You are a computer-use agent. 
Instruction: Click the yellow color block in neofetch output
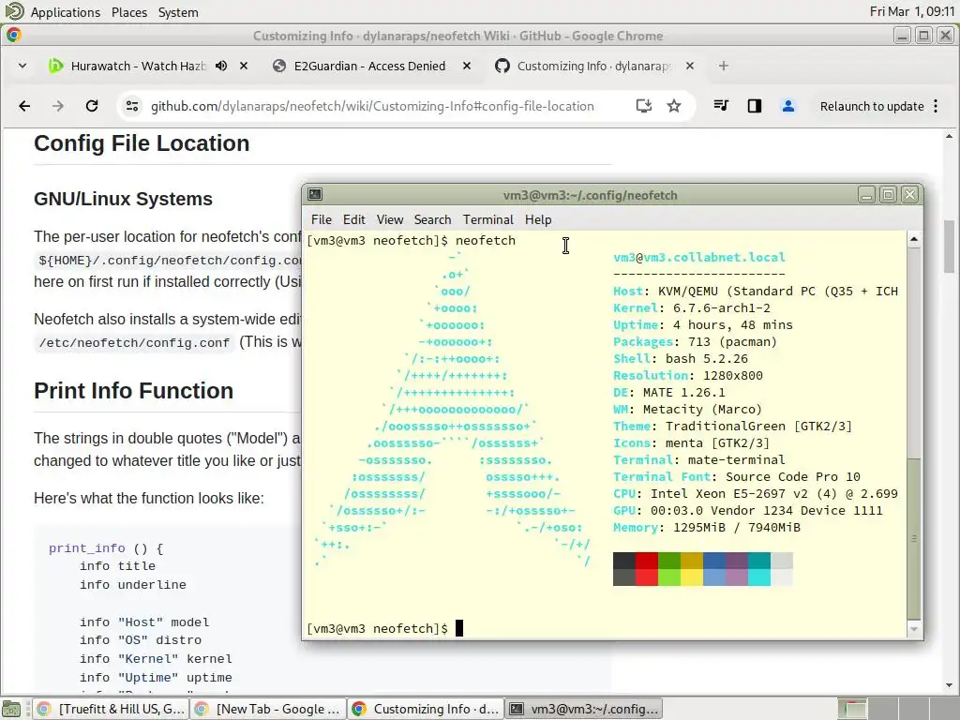click(x=692, y=569)
